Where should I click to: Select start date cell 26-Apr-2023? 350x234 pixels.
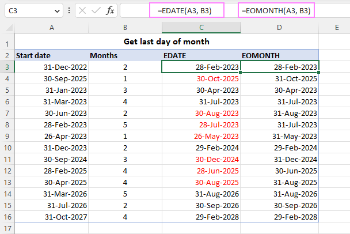(52, 136)
